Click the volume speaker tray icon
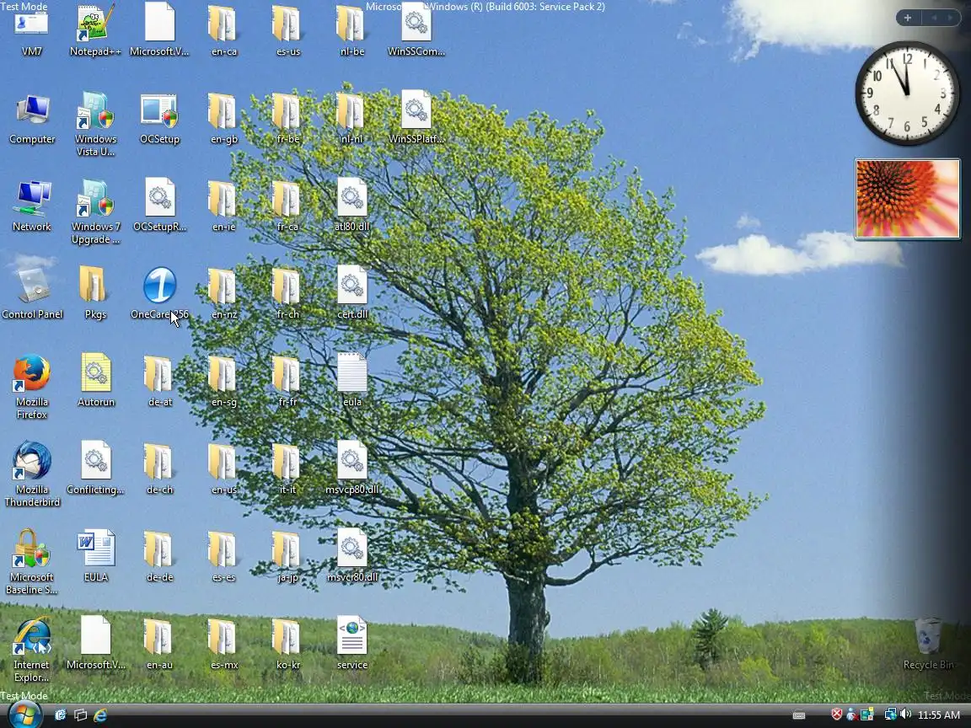Viewport: 971px width, 728px height. click(x=906, y=715)
